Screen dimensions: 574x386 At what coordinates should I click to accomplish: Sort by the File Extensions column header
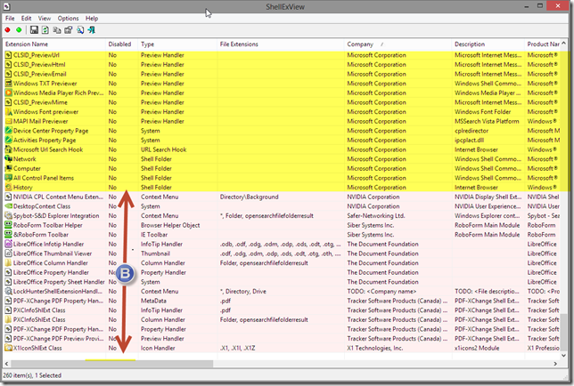tap(281, 44)
